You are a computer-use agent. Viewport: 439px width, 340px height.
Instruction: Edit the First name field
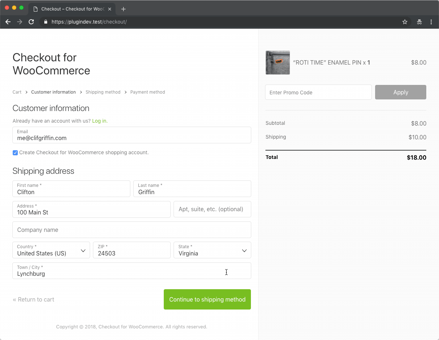[71, 189]
